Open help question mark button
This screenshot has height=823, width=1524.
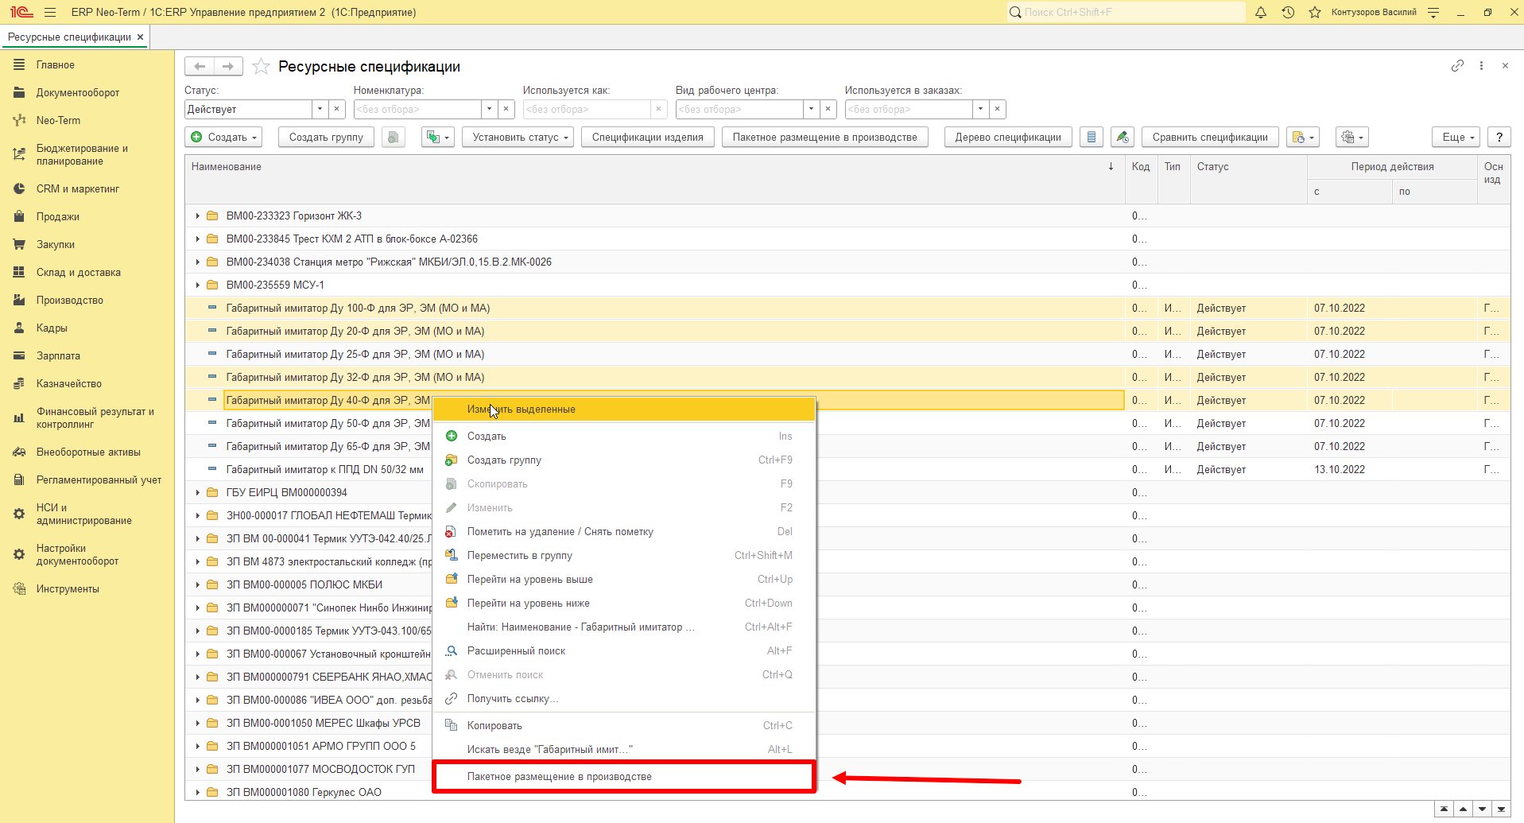click(1499, 138)
